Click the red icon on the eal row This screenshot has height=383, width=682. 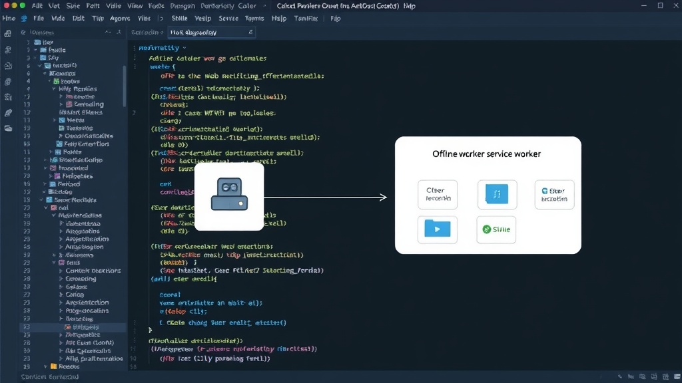pos(54,207)
